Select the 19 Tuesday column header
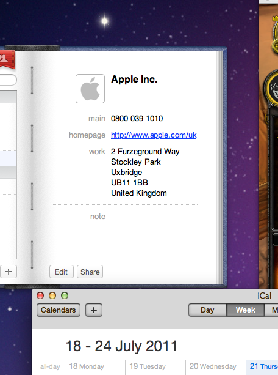Image resolution: width=278 pixels, height=375 pixels. (155, 366)
